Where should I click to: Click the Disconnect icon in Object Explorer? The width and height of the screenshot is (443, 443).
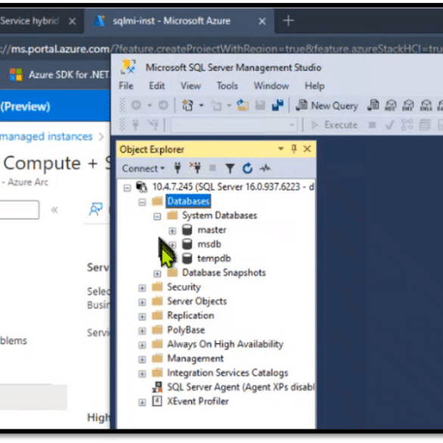coord(195,168)
